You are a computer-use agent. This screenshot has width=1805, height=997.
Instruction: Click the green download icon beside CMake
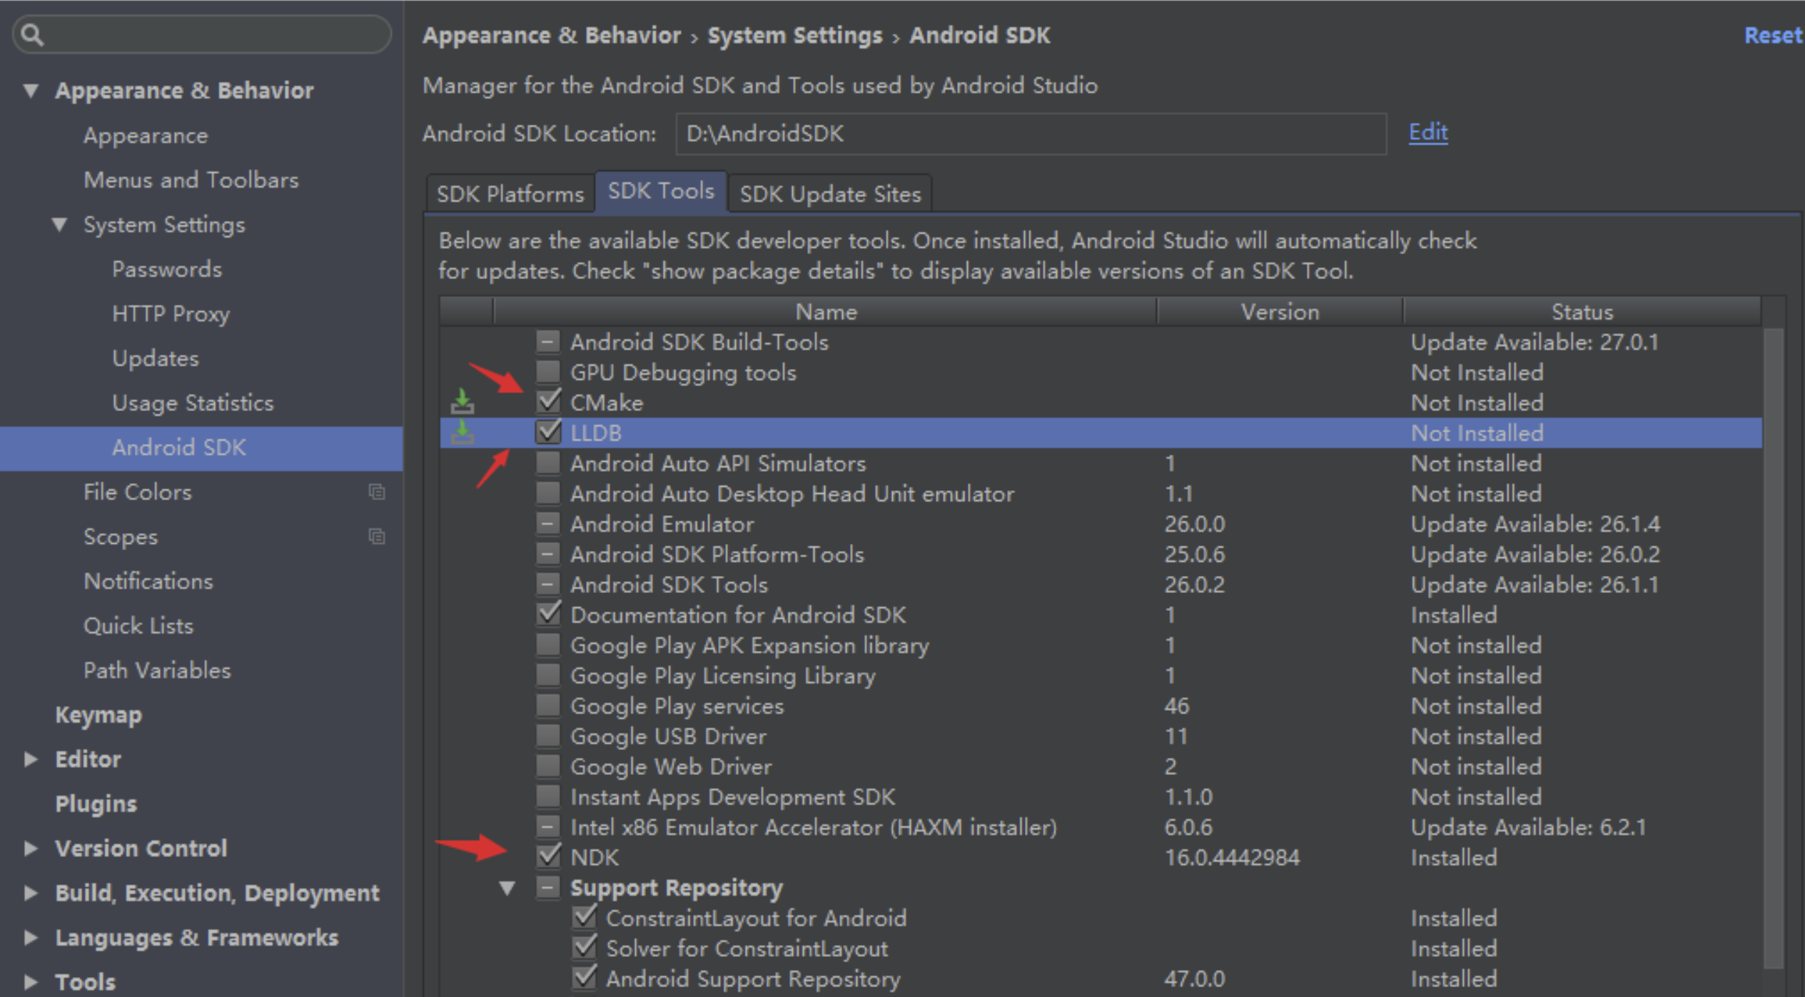tap(462, 402)
